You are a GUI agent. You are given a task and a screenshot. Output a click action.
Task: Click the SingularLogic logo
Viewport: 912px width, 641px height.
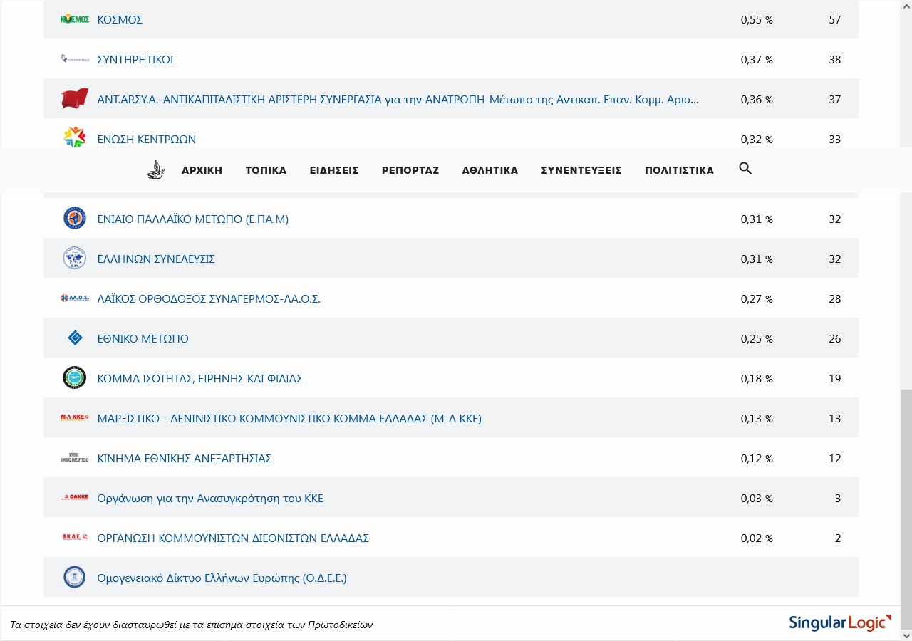[x=840, y=623]
